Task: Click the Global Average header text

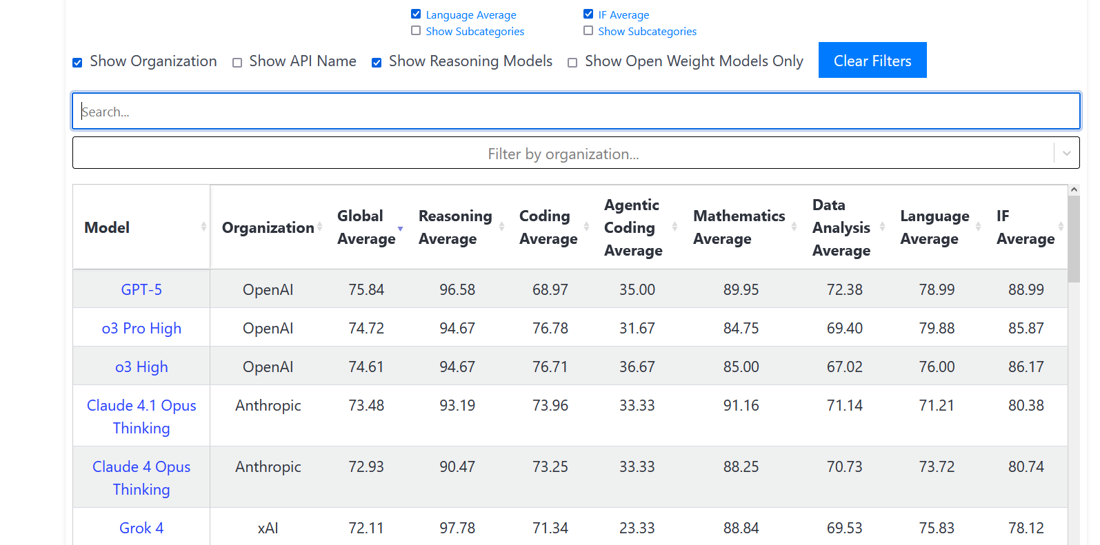Action: [366, 227]
